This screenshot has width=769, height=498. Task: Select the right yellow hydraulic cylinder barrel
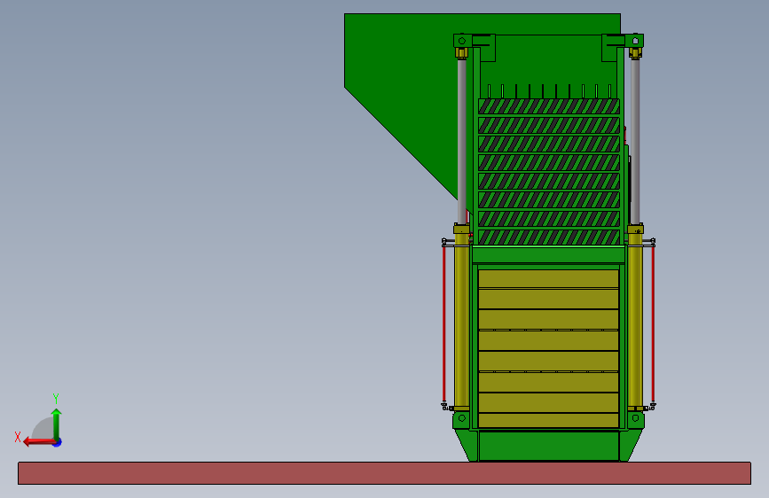(635, 320)
